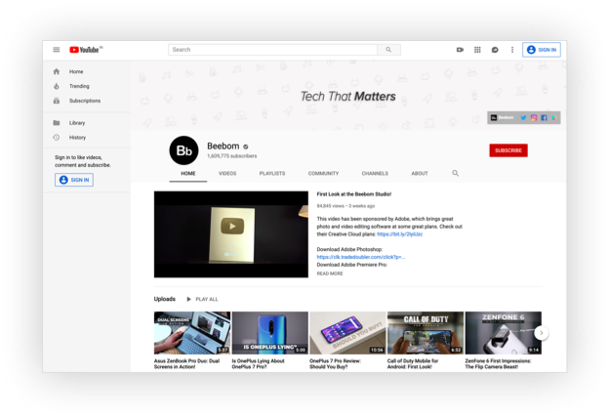Open Subscriptions in sidebar
This screenshot has width=610, height=417.
point(84,101)
